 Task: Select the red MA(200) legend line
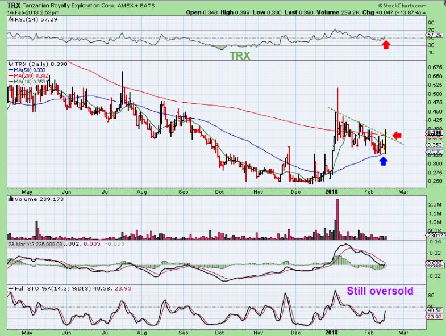point(11,76)
